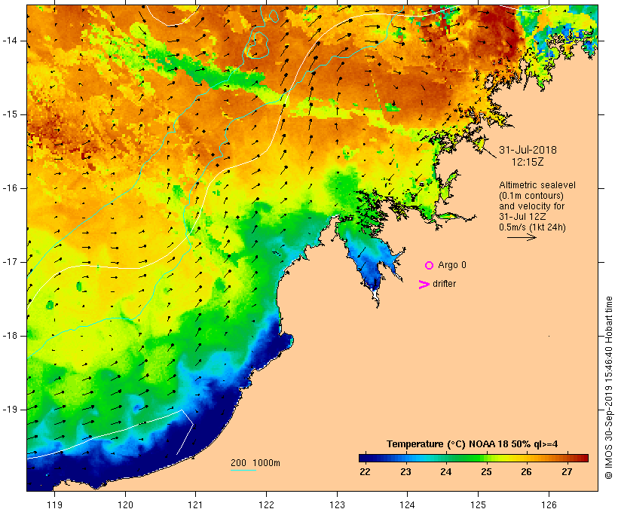Click the date text 31-Jul-2018

[528, 150]
